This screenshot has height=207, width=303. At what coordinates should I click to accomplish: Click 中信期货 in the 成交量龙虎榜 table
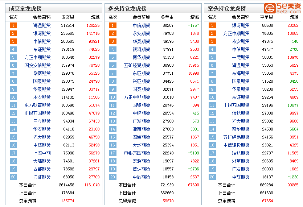[x=42, y=41]
